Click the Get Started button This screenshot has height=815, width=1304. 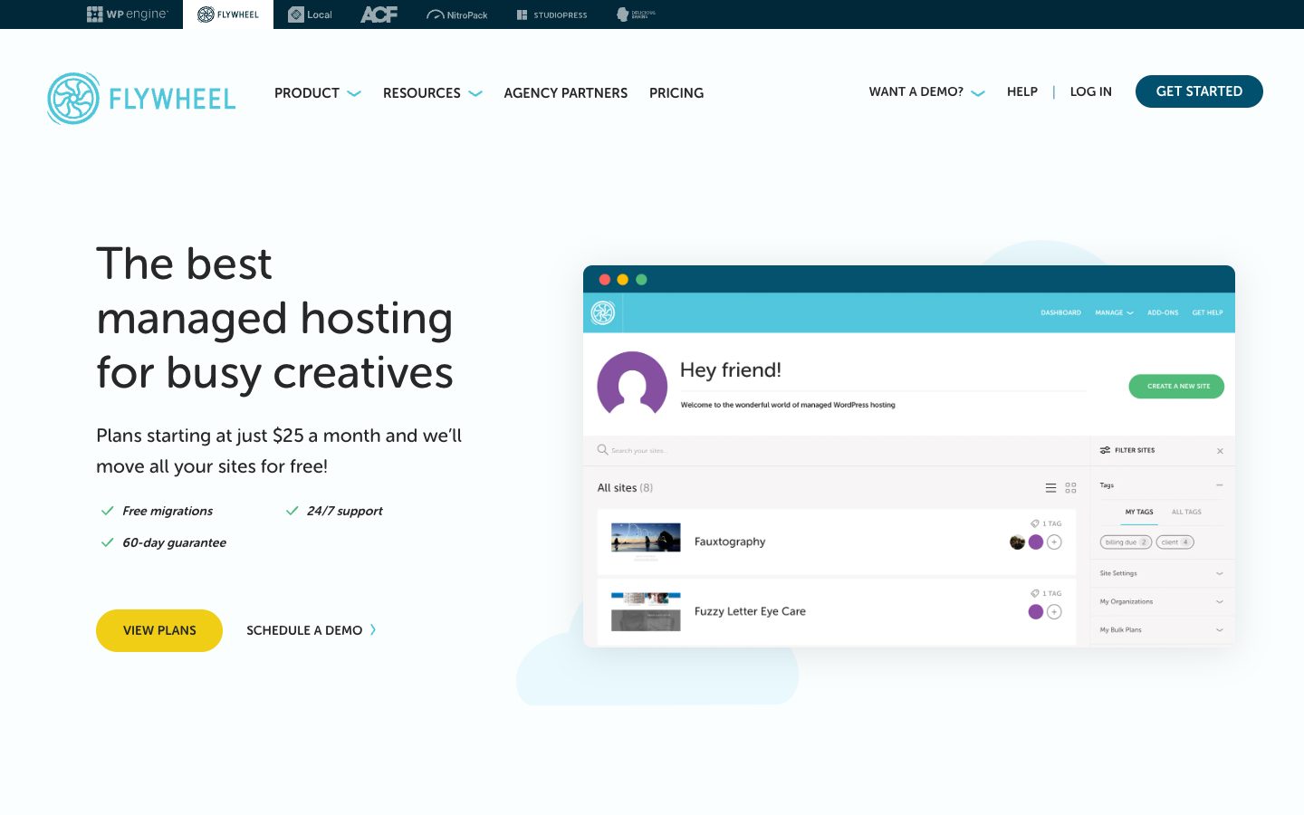click(1199, 91)
